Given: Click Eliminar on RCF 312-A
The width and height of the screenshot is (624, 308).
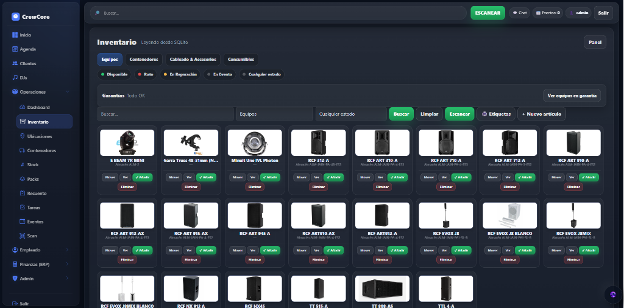Looking at the screenshot, I should pyautogui.click(x=318, y=187).
